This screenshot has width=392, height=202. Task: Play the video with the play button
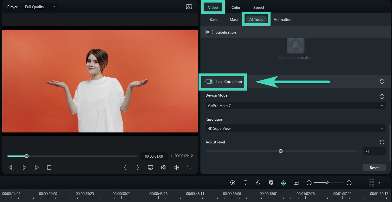[36, 167]
